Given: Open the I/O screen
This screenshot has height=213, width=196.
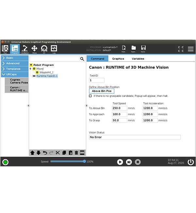Looking at the screenshot, I should tap(44, 49).
